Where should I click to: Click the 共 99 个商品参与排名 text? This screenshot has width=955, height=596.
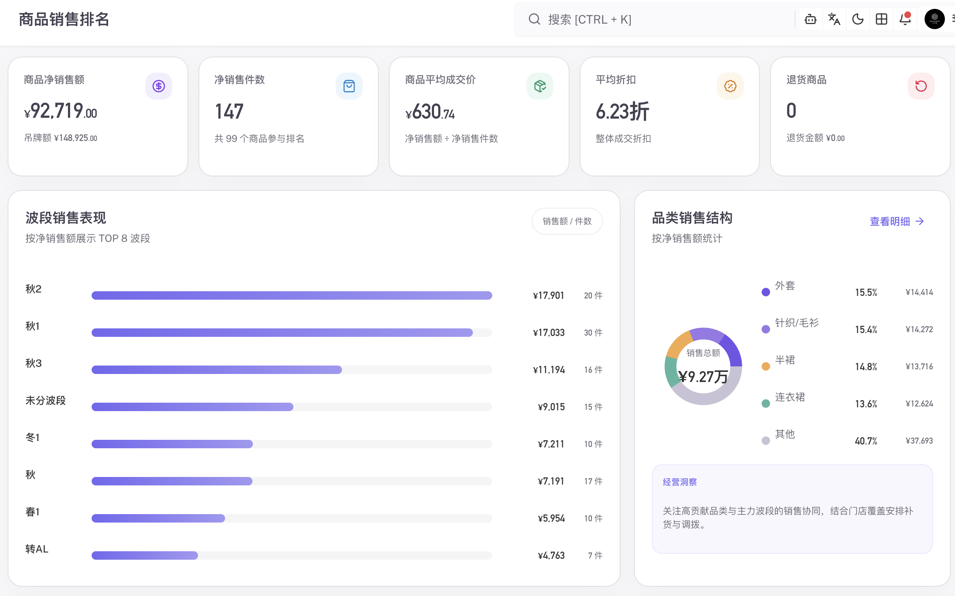coord(259,138)
